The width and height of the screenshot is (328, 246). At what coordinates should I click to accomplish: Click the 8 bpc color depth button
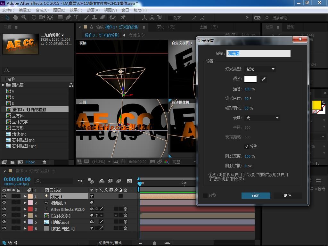click(30, 162)
